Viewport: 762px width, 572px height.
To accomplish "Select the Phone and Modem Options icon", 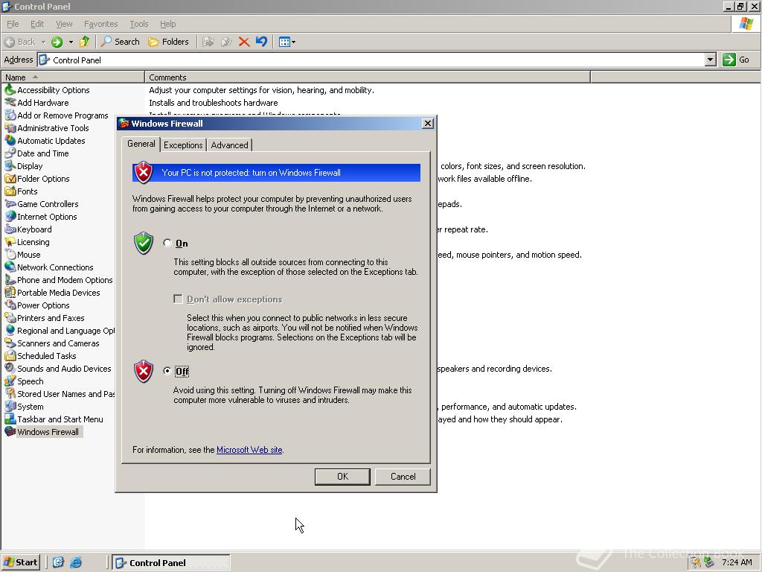I will 10,280.
